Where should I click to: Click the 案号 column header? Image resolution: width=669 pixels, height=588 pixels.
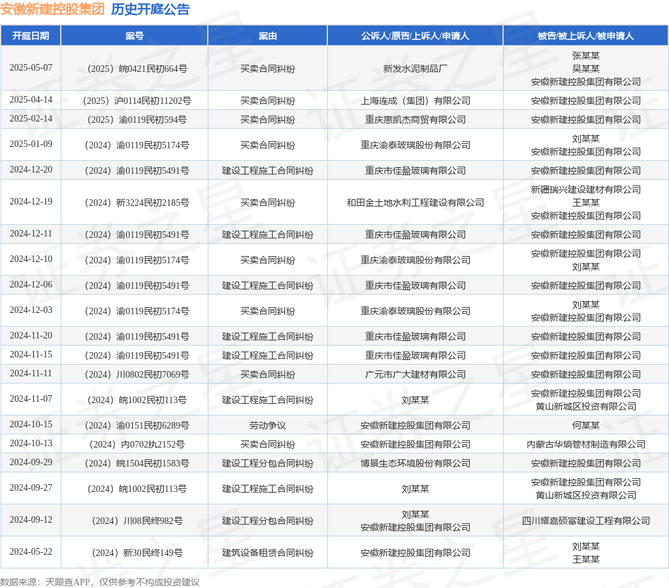click(x=135, y=36)
